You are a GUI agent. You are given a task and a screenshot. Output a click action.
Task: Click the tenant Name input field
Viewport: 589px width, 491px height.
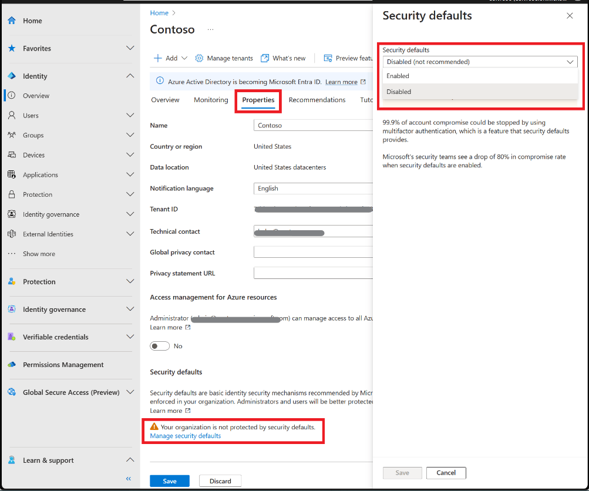tap(313, 125)
